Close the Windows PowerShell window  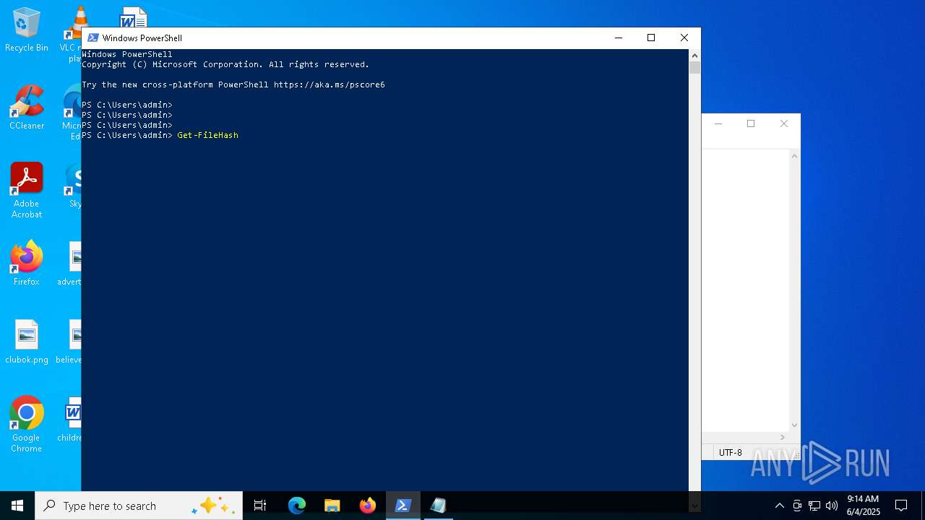684,38
